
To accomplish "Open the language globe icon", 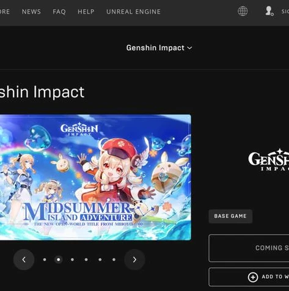I will [x=243, y=11].
